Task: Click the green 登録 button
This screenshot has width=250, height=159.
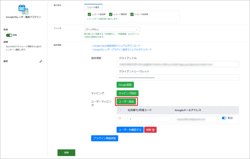Action: 66,153
